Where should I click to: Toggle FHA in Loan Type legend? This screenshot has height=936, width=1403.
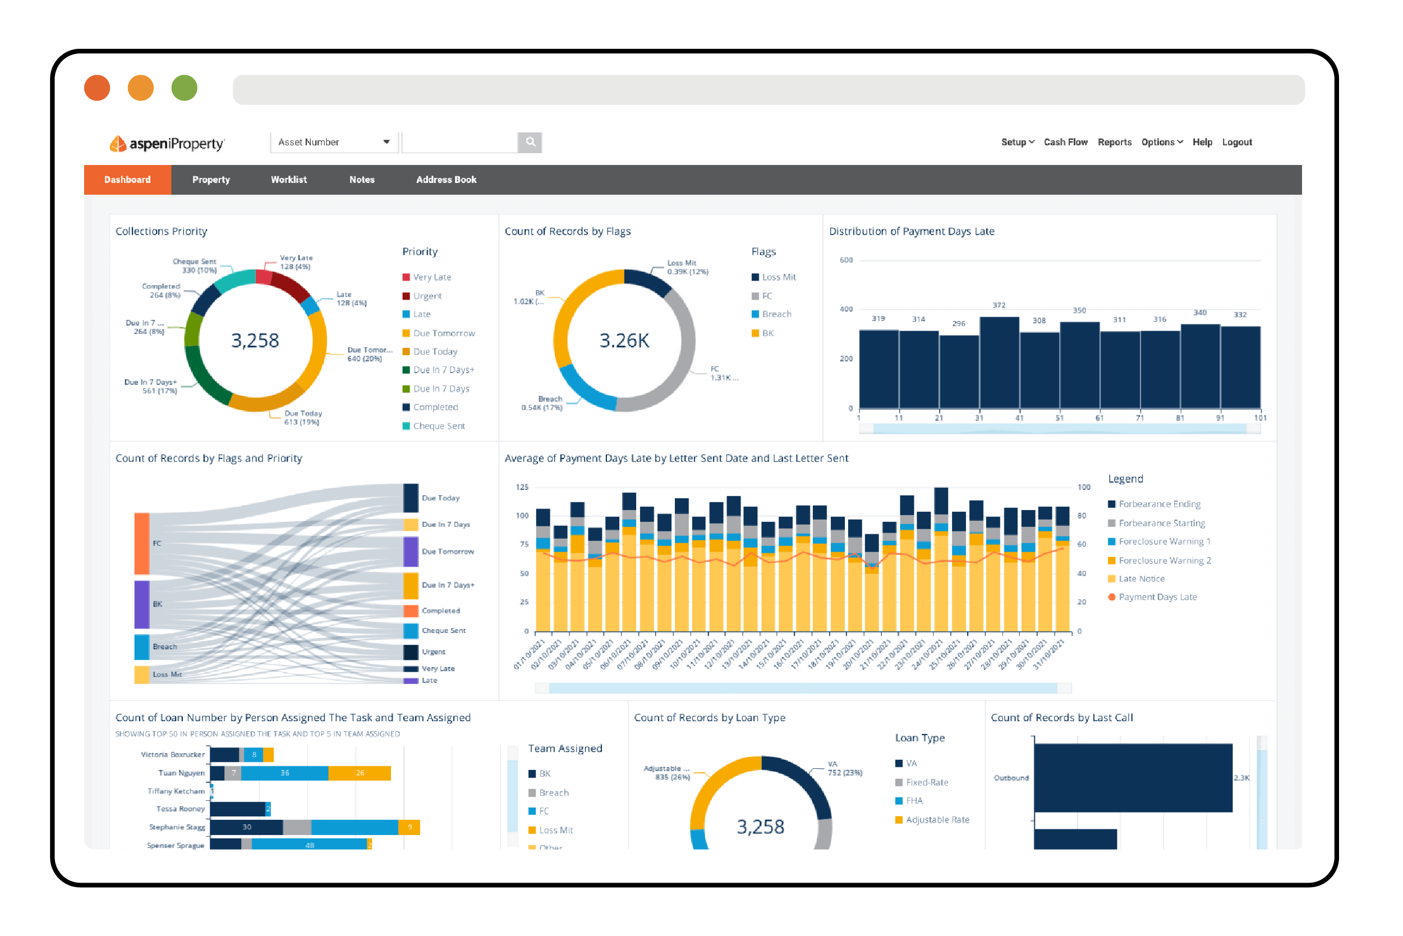[x=909, y=801]
